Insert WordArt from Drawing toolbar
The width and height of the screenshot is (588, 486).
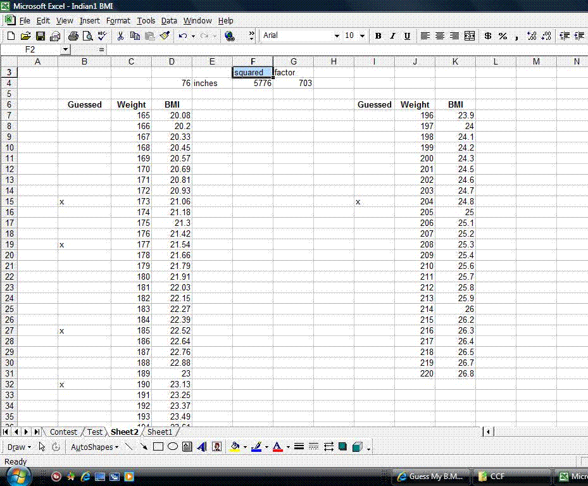[202, 447]
